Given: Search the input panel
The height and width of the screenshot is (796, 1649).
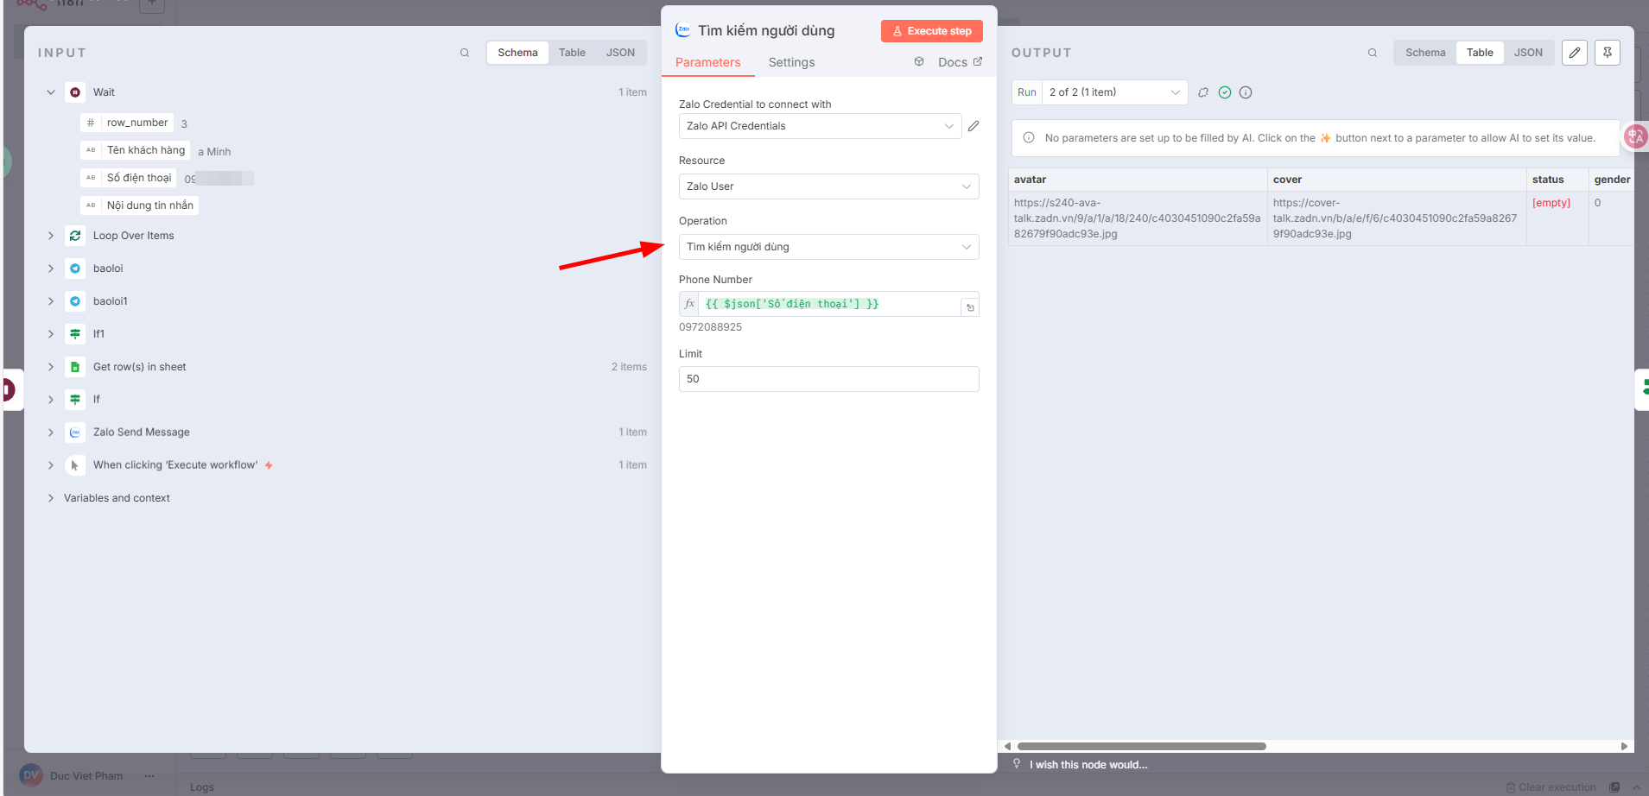Looking at the screenshot, I should (x=465, y=53).
